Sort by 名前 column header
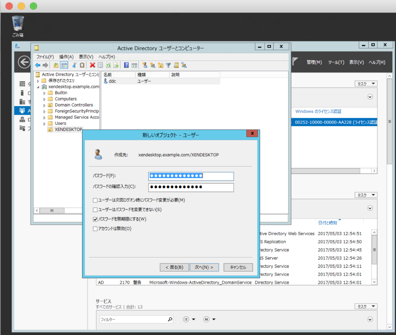Image resolution: width=396 pixels, height=335 pixels. click(118, 75)
